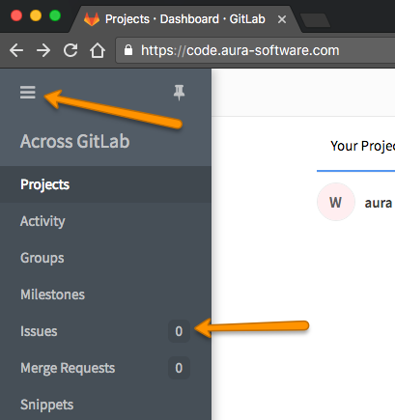Screen dimensions: 395x420
Task: Open the aura project avatar W
Action: coord(336,202)
